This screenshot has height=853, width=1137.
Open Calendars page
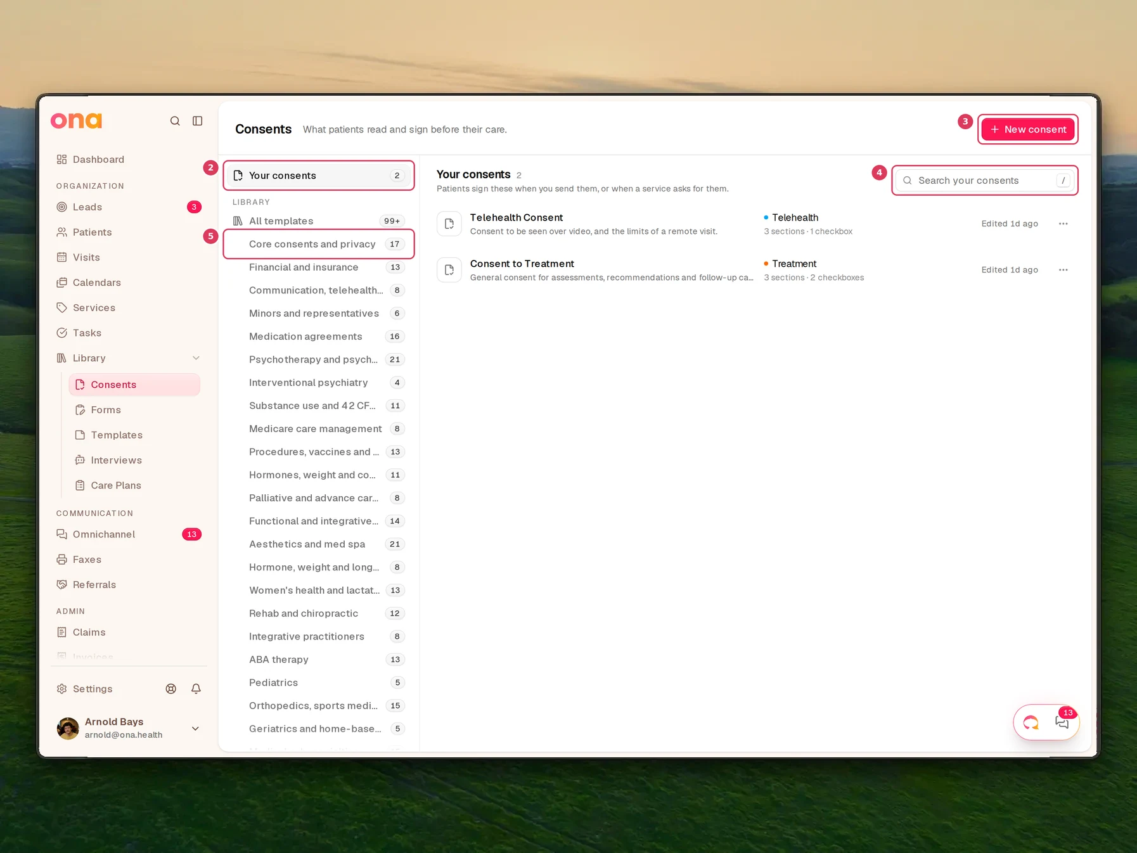(129, 283)
